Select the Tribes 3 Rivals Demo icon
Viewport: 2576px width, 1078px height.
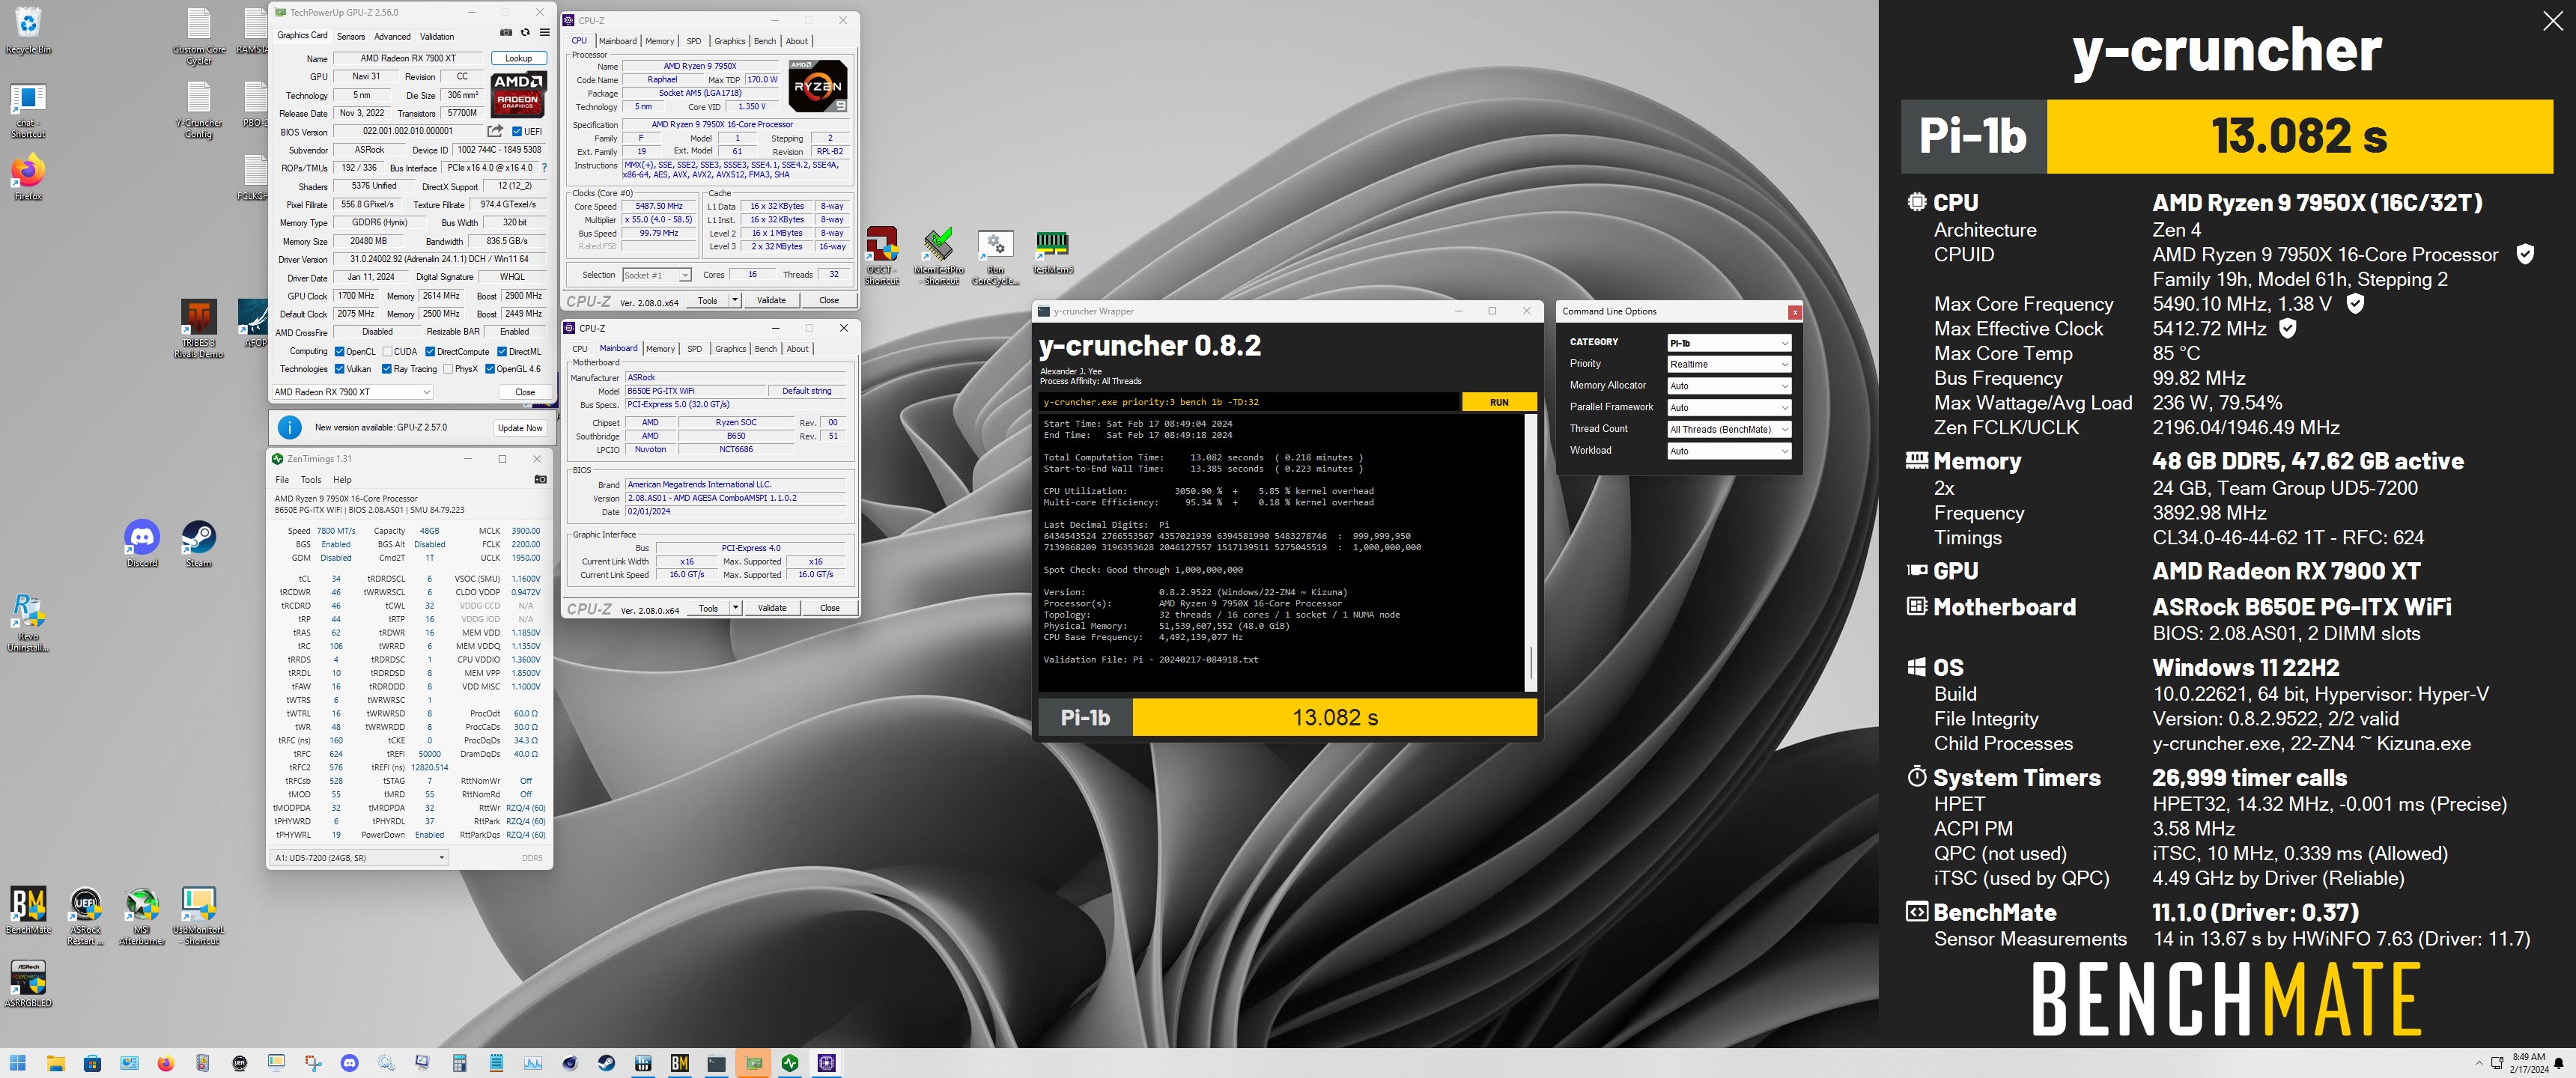[198, 329]
